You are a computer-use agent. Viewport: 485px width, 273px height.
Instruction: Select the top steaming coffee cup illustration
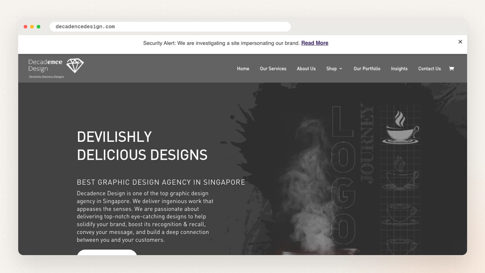point(400,127)
